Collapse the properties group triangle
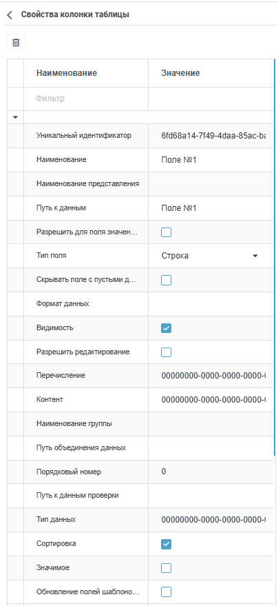 pyautogui.click(x=15, y=117)
